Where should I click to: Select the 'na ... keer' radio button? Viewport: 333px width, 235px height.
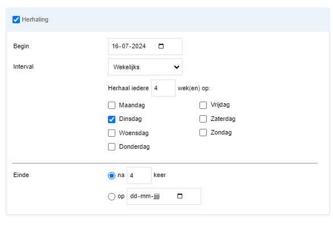click(x=111, y=175)
